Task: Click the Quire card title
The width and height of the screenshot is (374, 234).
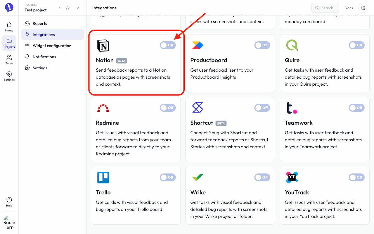Action: (292, 60)
